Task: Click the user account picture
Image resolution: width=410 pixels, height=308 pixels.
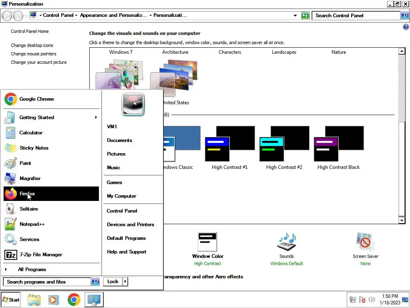Action: point(133,104)
